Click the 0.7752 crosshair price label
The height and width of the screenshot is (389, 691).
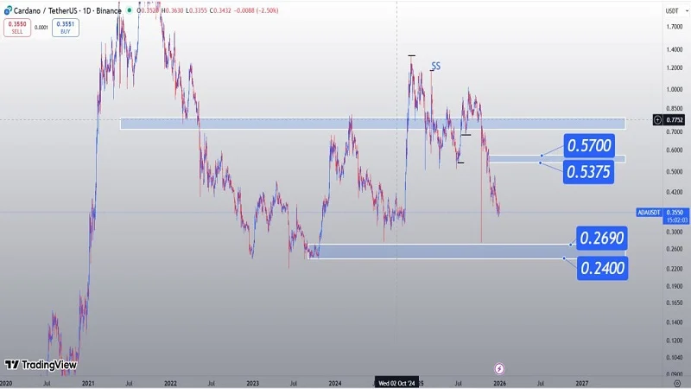click(x=675, y=120)
